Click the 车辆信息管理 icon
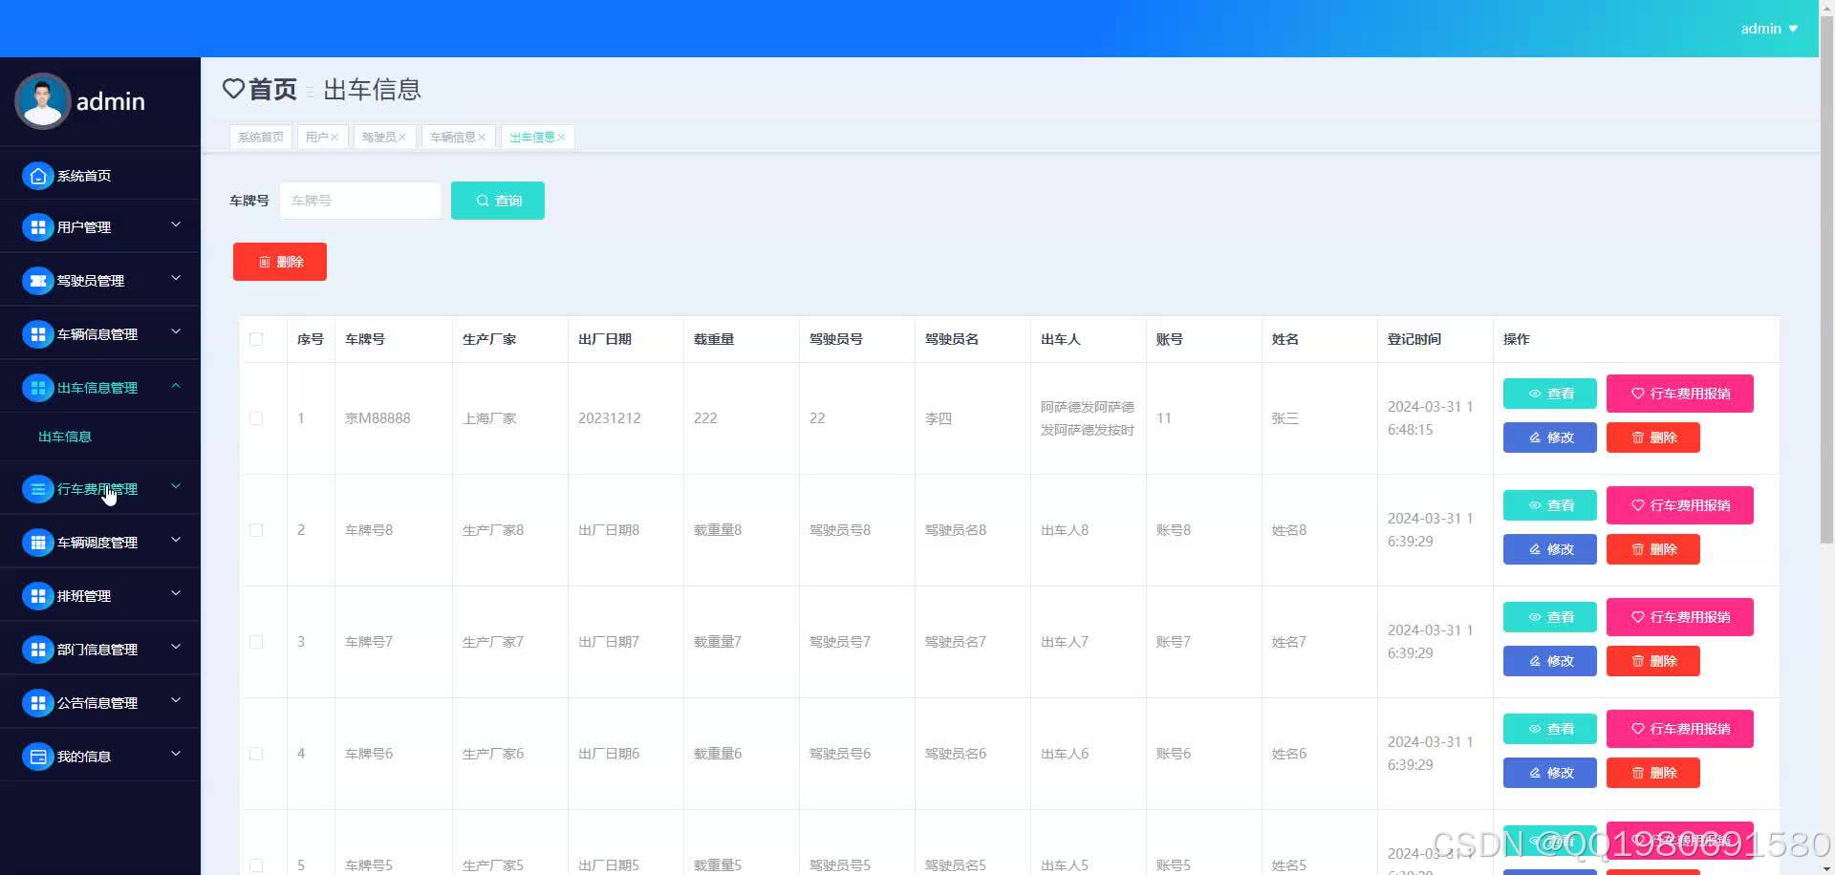The image size is (1835, 875). (37, 334)
